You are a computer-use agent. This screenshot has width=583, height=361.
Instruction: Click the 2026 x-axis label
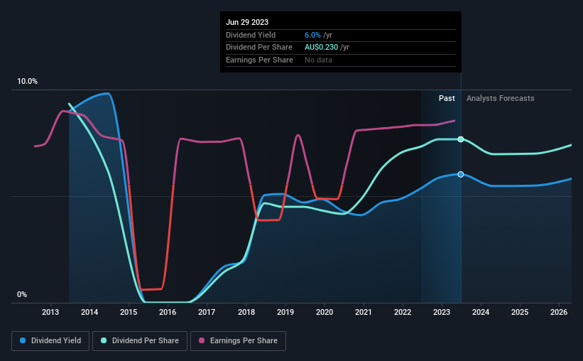coord(559,312)
